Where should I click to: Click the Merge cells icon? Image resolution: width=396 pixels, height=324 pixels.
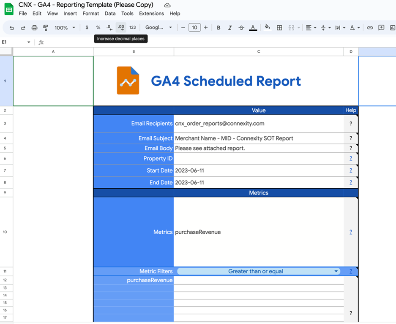tap(291, 28)
